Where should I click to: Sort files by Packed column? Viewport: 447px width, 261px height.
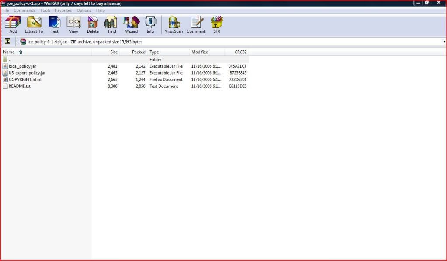[x=133, y=52]
